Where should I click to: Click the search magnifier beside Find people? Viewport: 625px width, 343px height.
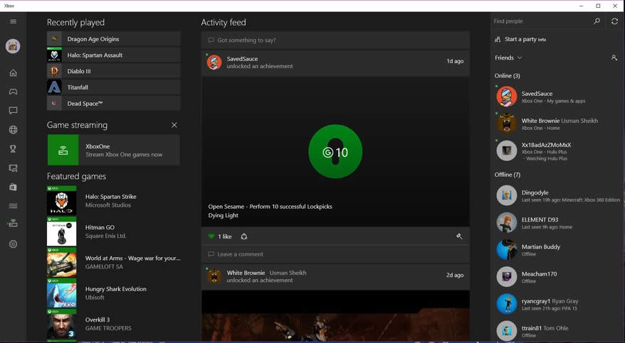597,21
